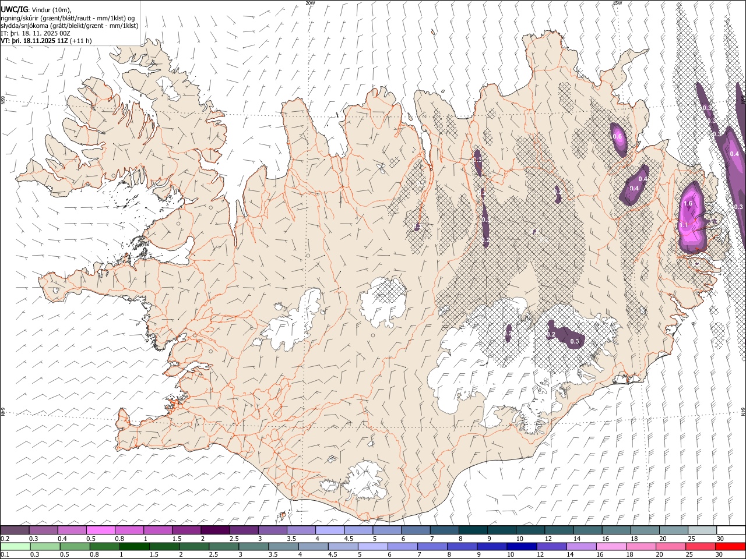The height and width of the screenshot is (559, 746).
Task: Pick the violet 12 swatch in lower legend
Action: (550, 547)
